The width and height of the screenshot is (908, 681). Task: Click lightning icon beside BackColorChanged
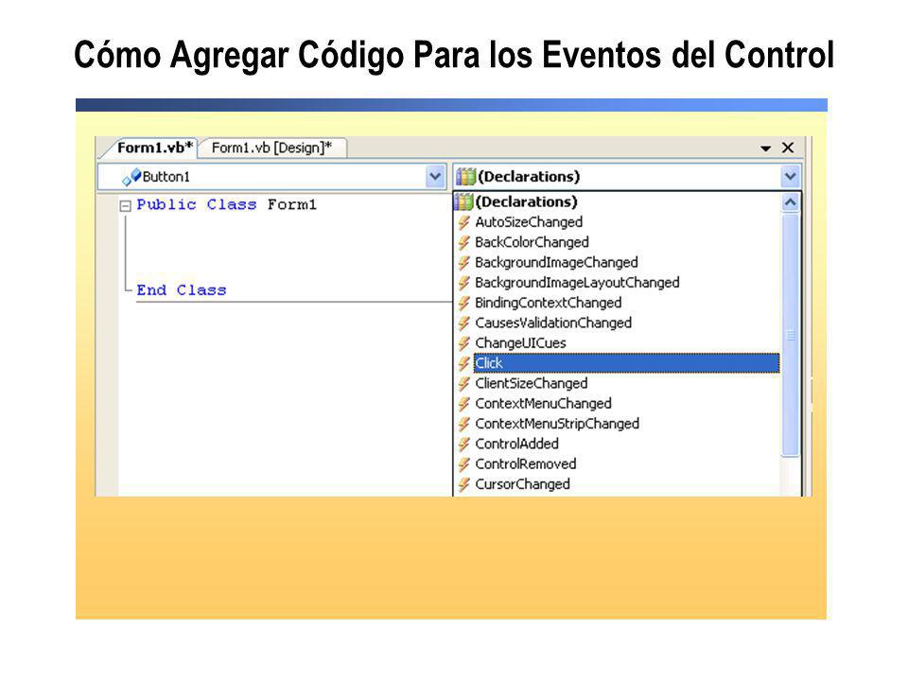463,242
